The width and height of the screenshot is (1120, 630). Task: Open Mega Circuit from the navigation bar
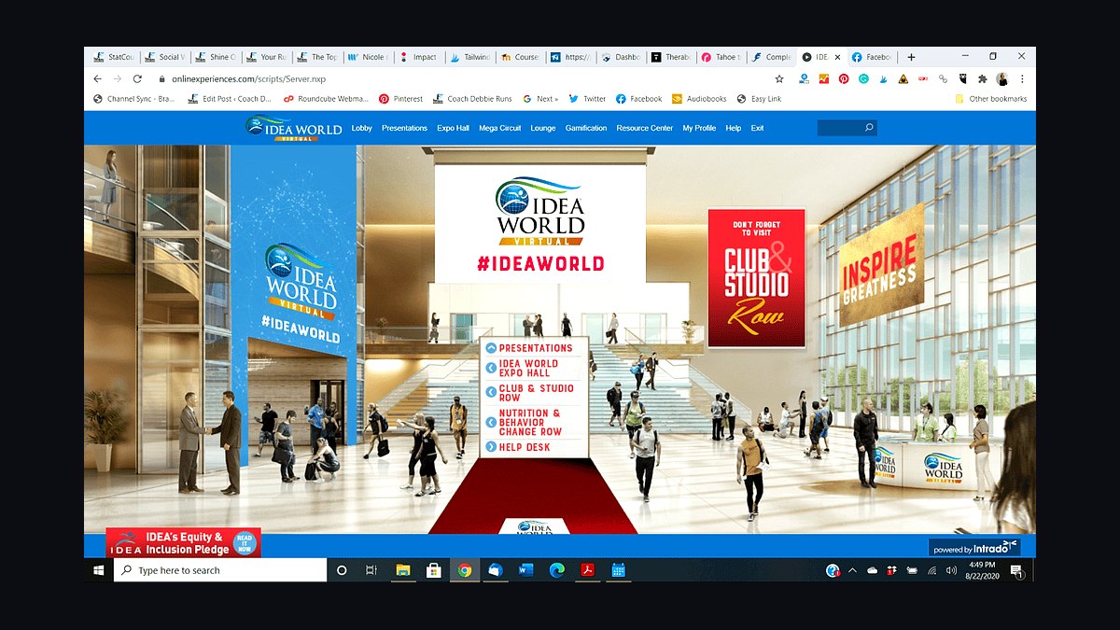(500, 128)
